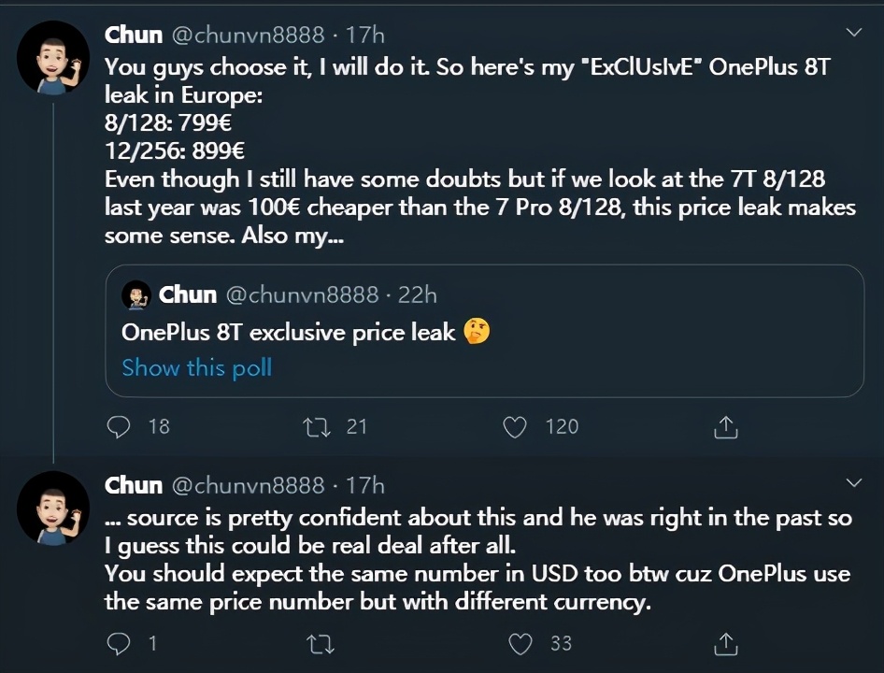The height and width of the screenshot is (673, 884).
Task: Expand options chevron on the second tweet
Action: (x=853, y=482)
